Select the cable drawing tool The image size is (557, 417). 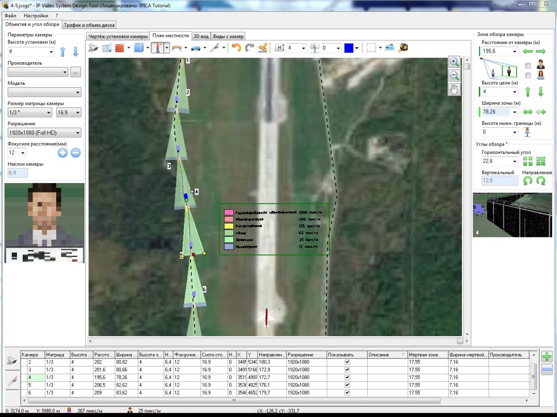(215, 48)
